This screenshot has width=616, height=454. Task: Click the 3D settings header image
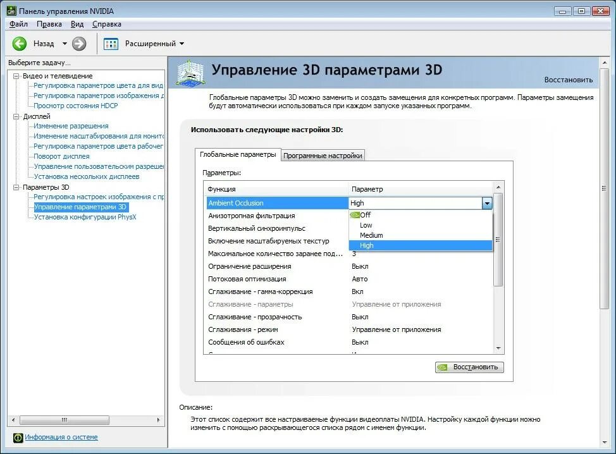coord(190,72)
